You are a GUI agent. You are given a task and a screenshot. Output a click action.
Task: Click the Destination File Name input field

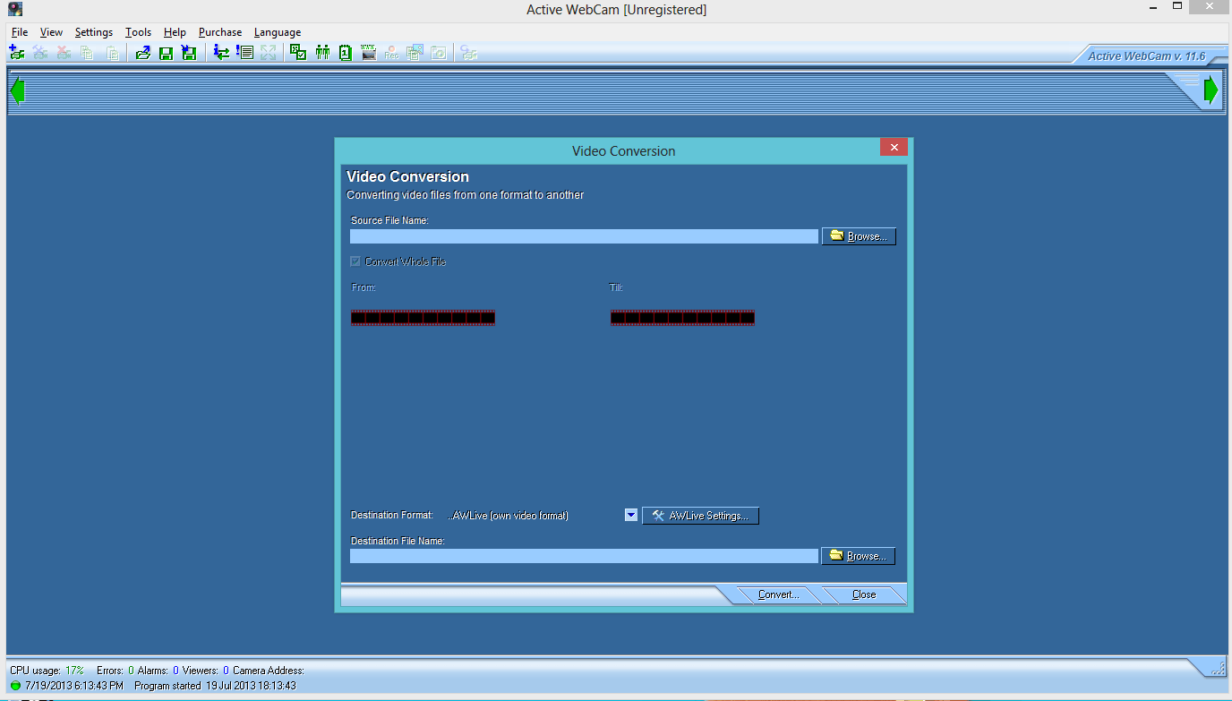(x=582, y=555)
